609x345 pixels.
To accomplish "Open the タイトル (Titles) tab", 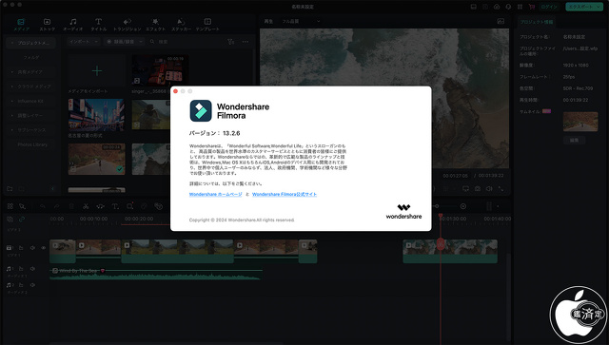I will tap(99, 25).
